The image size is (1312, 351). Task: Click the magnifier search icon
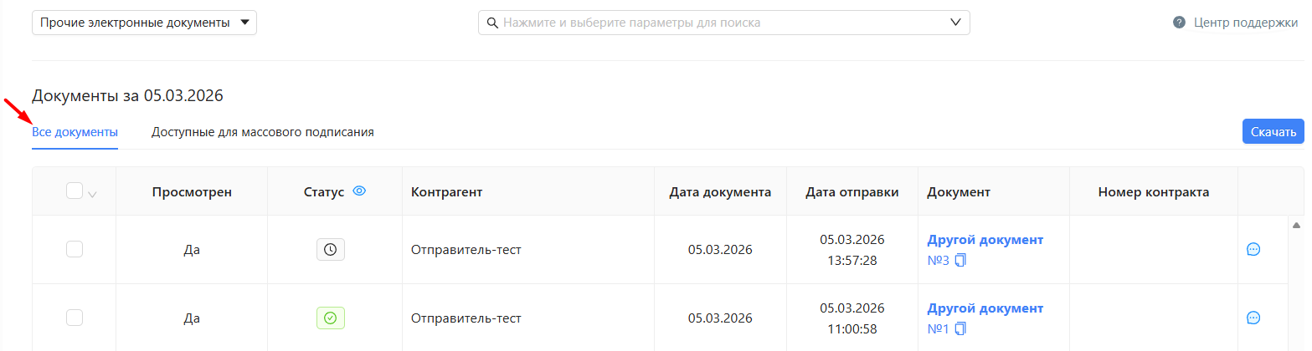pos(491,23)
